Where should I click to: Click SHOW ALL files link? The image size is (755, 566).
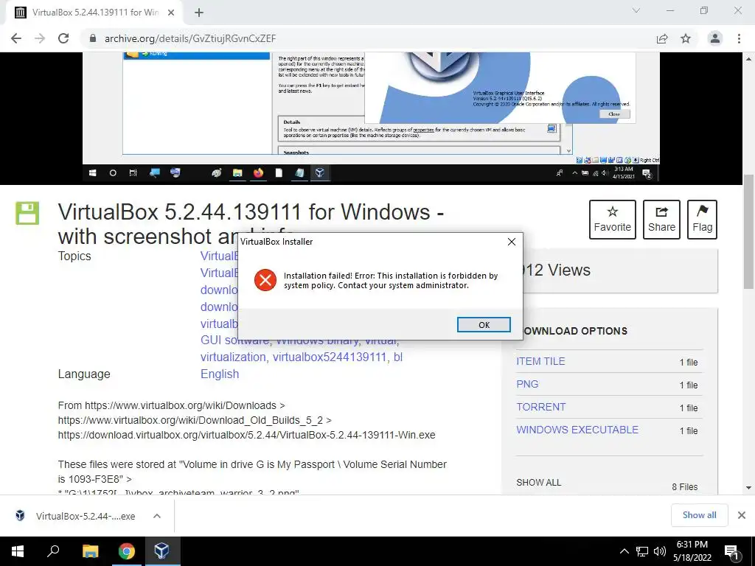[x=539, y=483]
